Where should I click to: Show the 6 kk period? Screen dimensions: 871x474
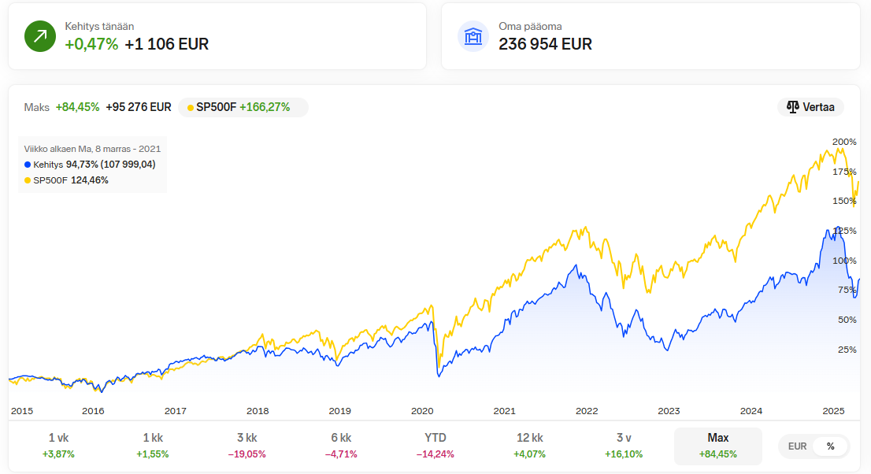coord(341,446)
